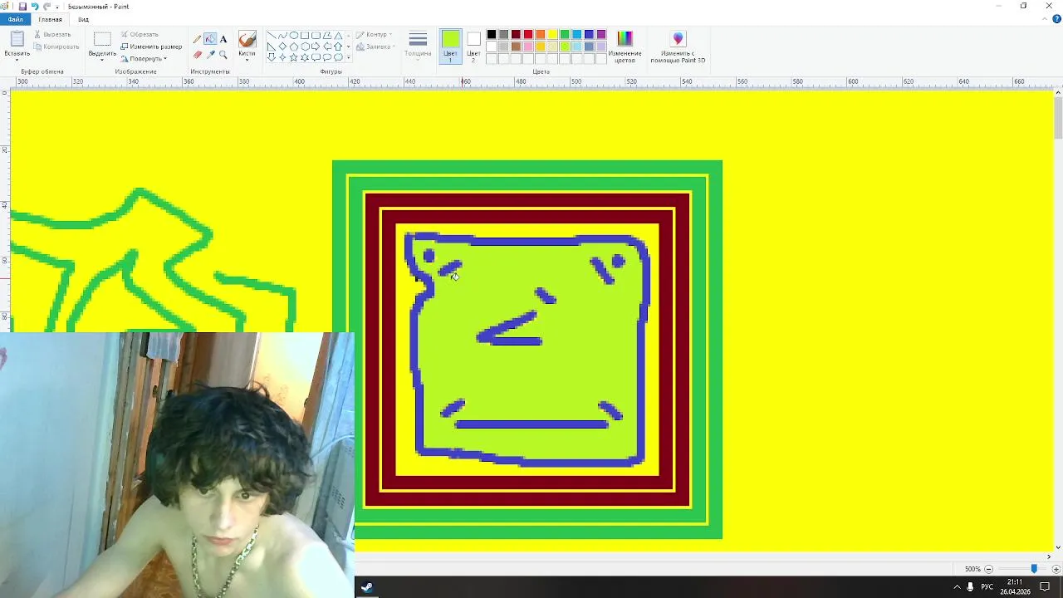Pick the purple color swatch
This screenshot has width=1063, height=598.
pos(601,35)
